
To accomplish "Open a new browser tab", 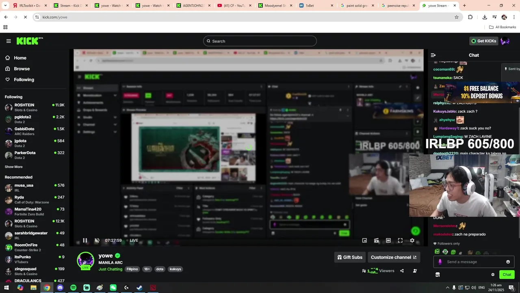I will point(464,6).
